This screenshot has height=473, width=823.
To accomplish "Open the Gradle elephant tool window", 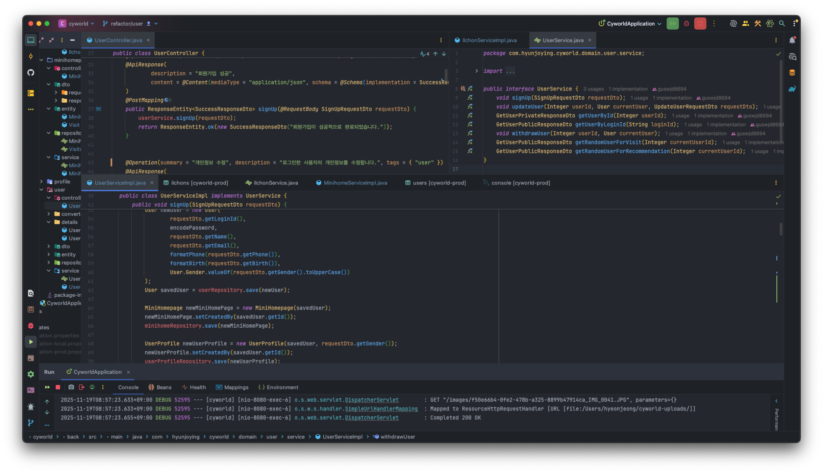I will point(792,89).
